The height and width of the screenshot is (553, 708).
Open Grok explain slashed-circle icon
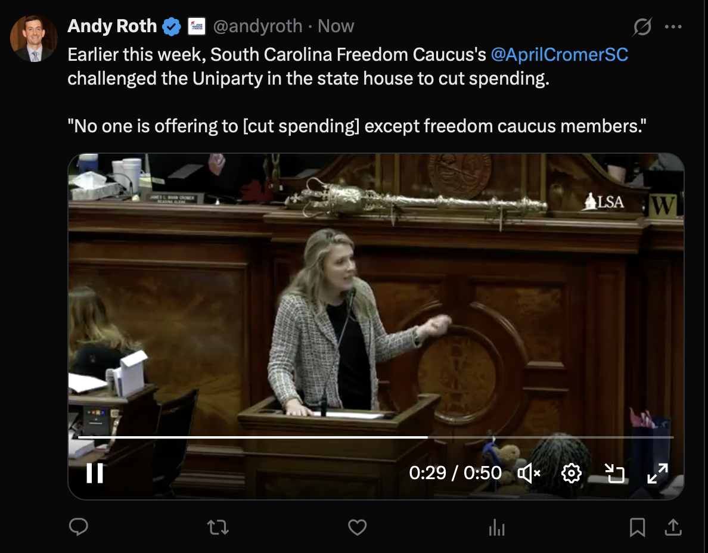(642, 27)
